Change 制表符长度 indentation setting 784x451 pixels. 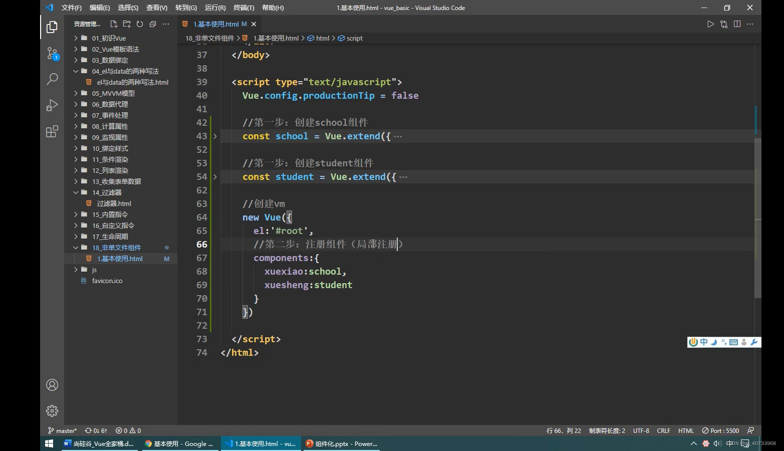coord(607,430)
